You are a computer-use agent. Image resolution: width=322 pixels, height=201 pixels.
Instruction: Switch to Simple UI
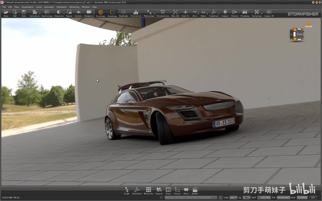click(x=269, y=13)
